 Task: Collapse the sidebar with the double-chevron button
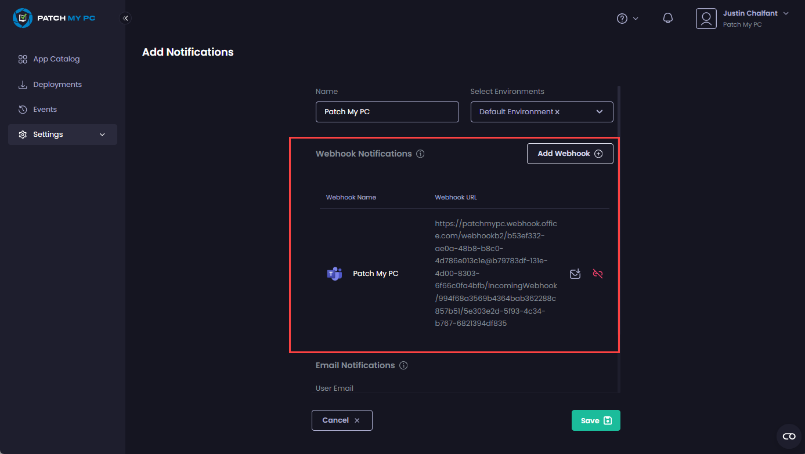click(x=125, y=18)
